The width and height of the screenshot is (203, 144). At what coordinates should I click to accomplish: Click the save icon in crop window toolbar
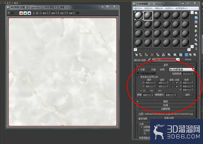(x=8, y=13)
